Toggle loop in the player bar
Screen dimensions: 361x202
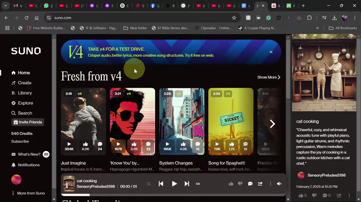[198, 183]
